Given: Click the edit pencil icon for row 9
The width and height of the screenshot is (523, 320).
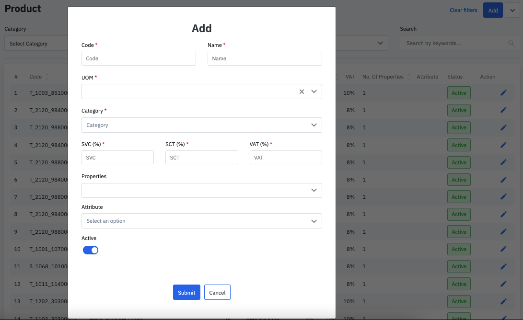Looking at the screenshot, I should (503, 232).
